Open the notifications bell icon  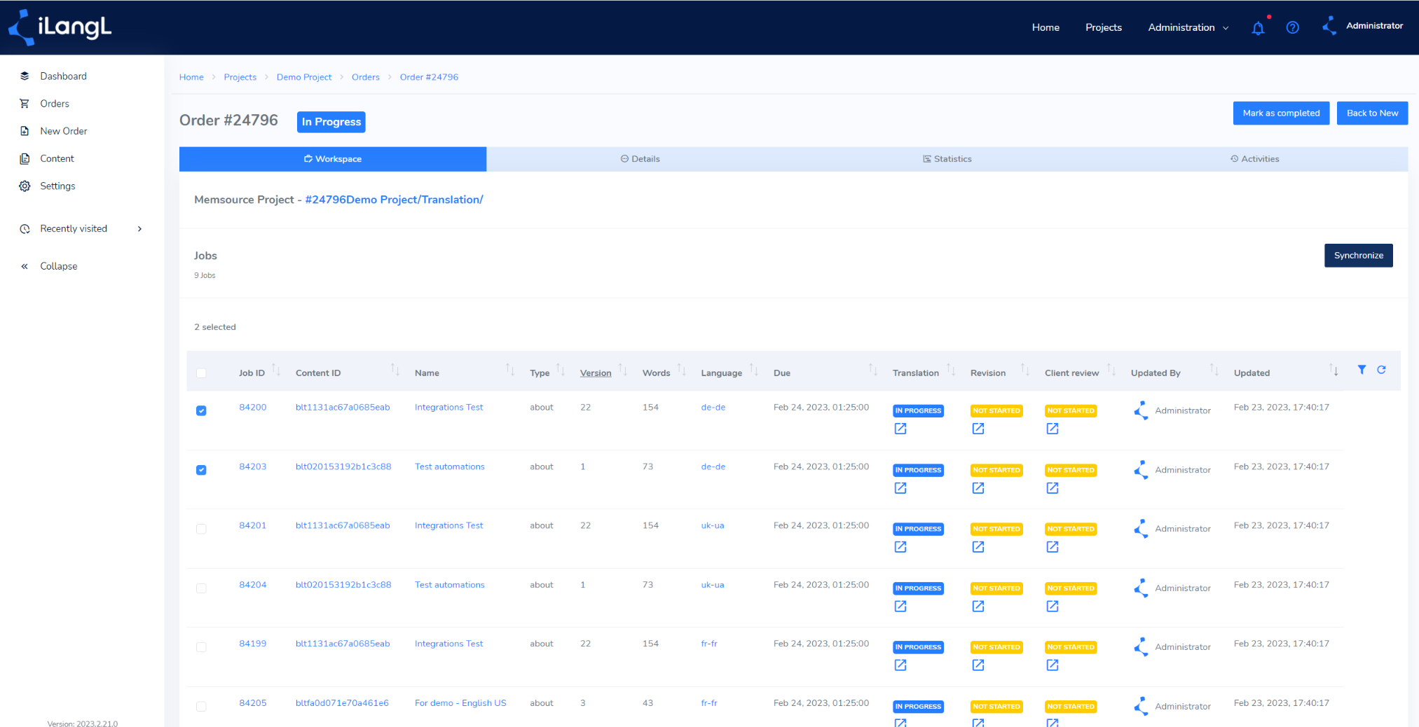point(1258,28)
